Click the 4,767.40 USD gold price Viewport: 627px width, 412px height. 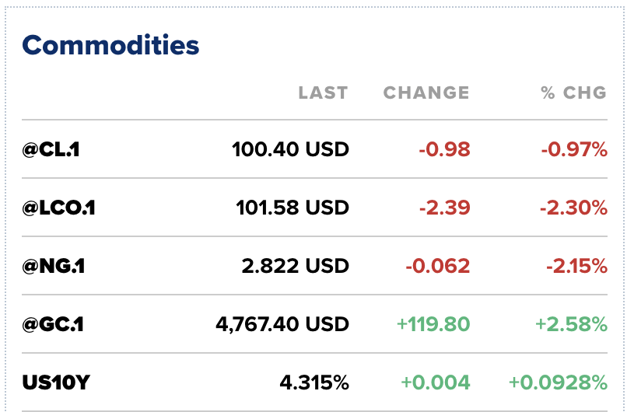click(282, 324)
